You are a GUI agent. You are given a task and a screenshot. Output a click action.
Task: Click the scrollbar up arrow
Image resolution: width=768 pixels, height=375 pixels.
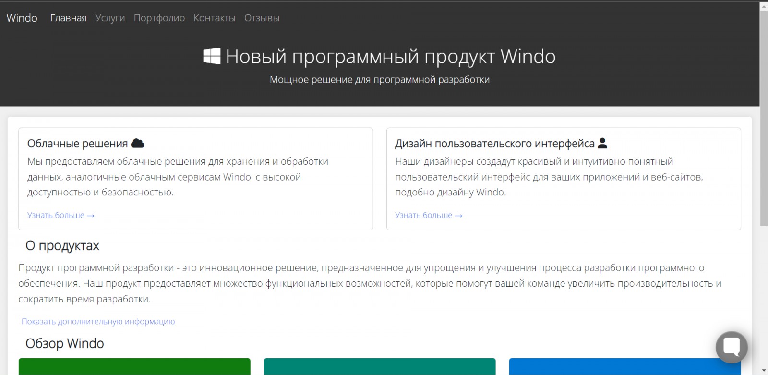764,5
